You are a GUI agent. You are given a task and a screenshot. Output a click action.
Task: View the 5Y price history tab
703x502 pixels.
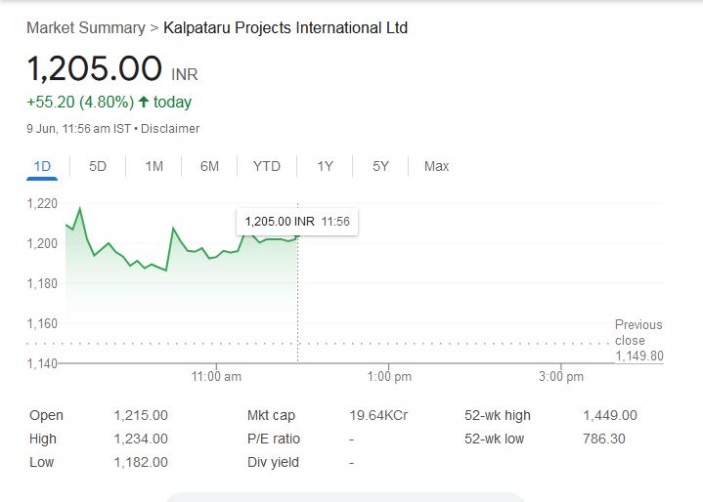[x=380, y=166]
